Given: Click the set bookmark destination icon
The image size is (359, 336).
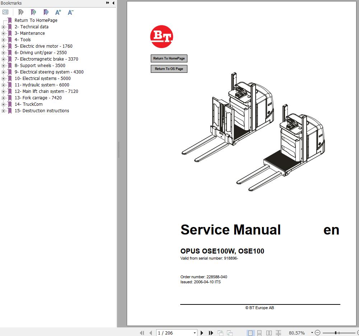Looking at the screenshot, I should (46, 12).
